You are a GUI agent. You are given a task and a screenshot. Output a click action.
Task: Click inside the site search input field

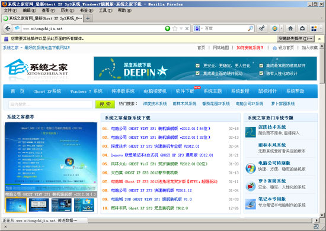click(50, 104)
